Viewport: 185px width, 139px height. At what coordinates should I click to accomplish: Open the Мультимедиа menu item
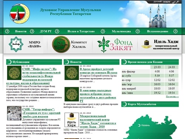pos(121,31)
